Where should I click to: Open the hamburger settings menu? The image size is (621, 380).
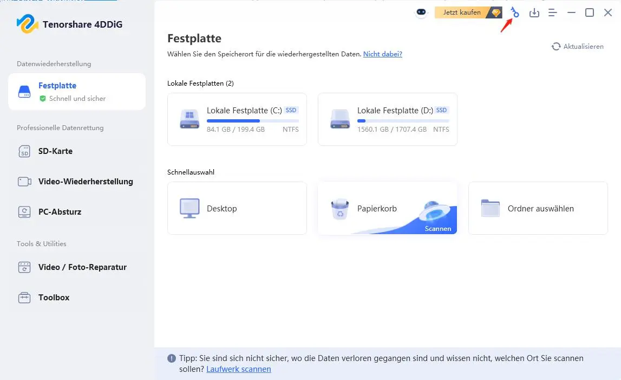[553, 12]
